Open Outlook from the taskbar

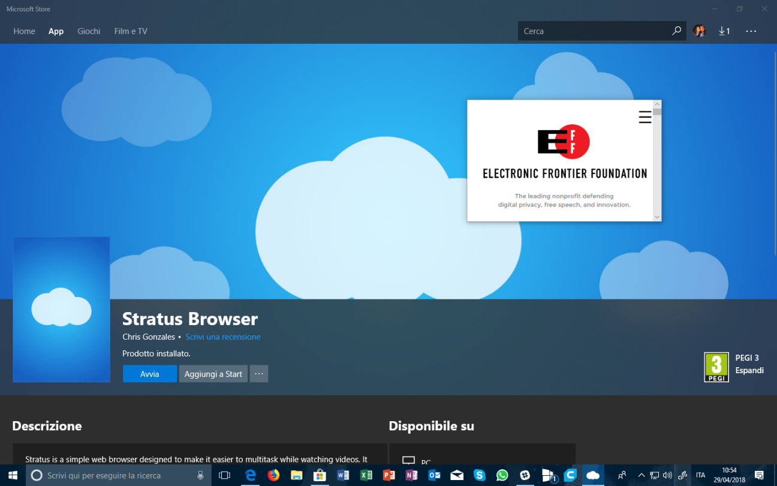coord(434,475)
